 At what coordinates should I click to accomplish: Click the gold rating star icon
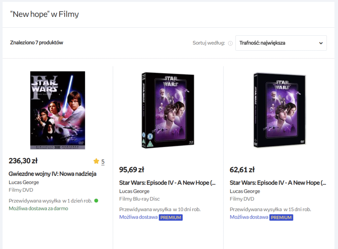click(96, 161)
